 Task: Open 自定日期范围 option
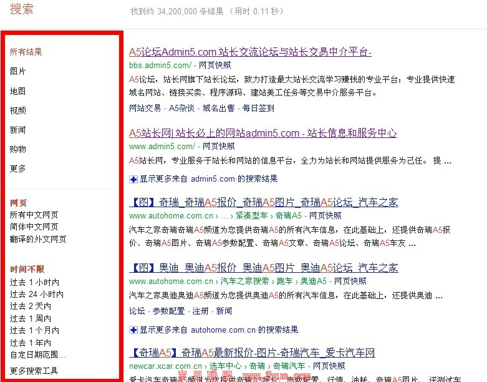click(37, 355)
